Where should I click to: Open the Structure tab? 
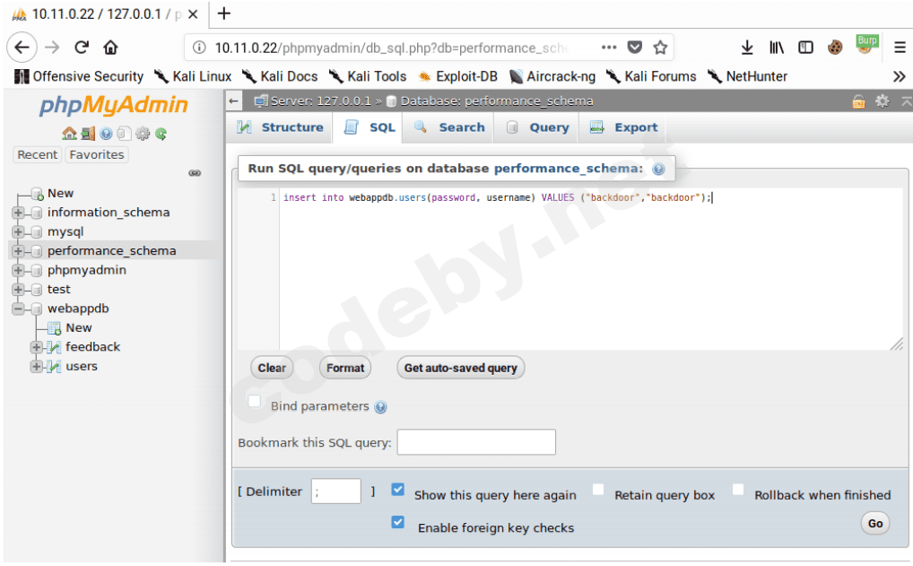click(280, 127)
